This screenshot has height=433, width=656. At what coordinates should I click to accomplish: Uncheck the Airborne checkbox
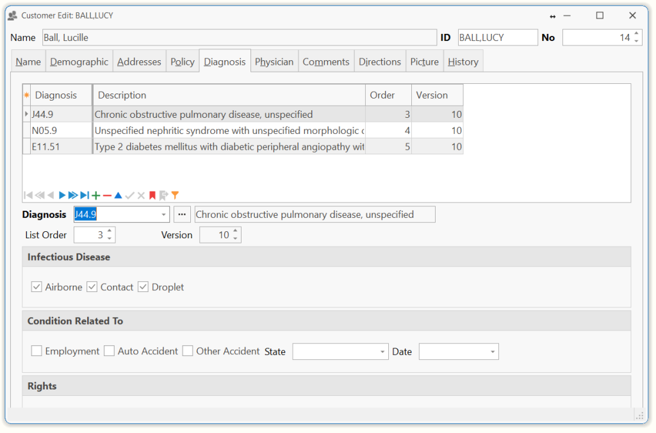(37, 287)
